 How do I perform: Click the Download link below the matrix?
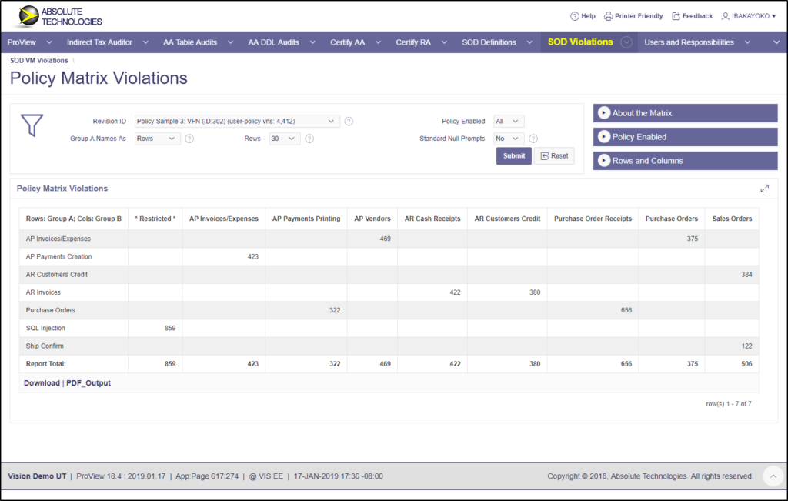41,382
